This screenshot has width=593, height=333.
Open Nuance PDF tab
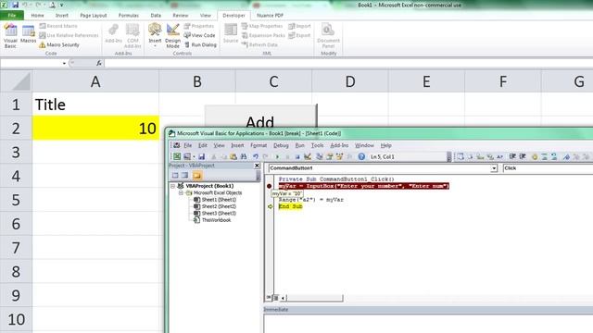pos(270,16)
